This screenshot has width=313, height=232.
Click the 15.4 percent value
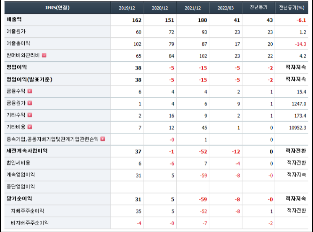tap(302, 92)
